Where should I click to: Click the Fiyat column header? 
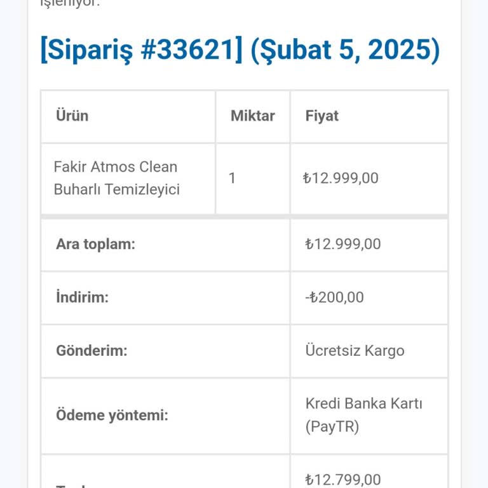[x=322, y=116]
